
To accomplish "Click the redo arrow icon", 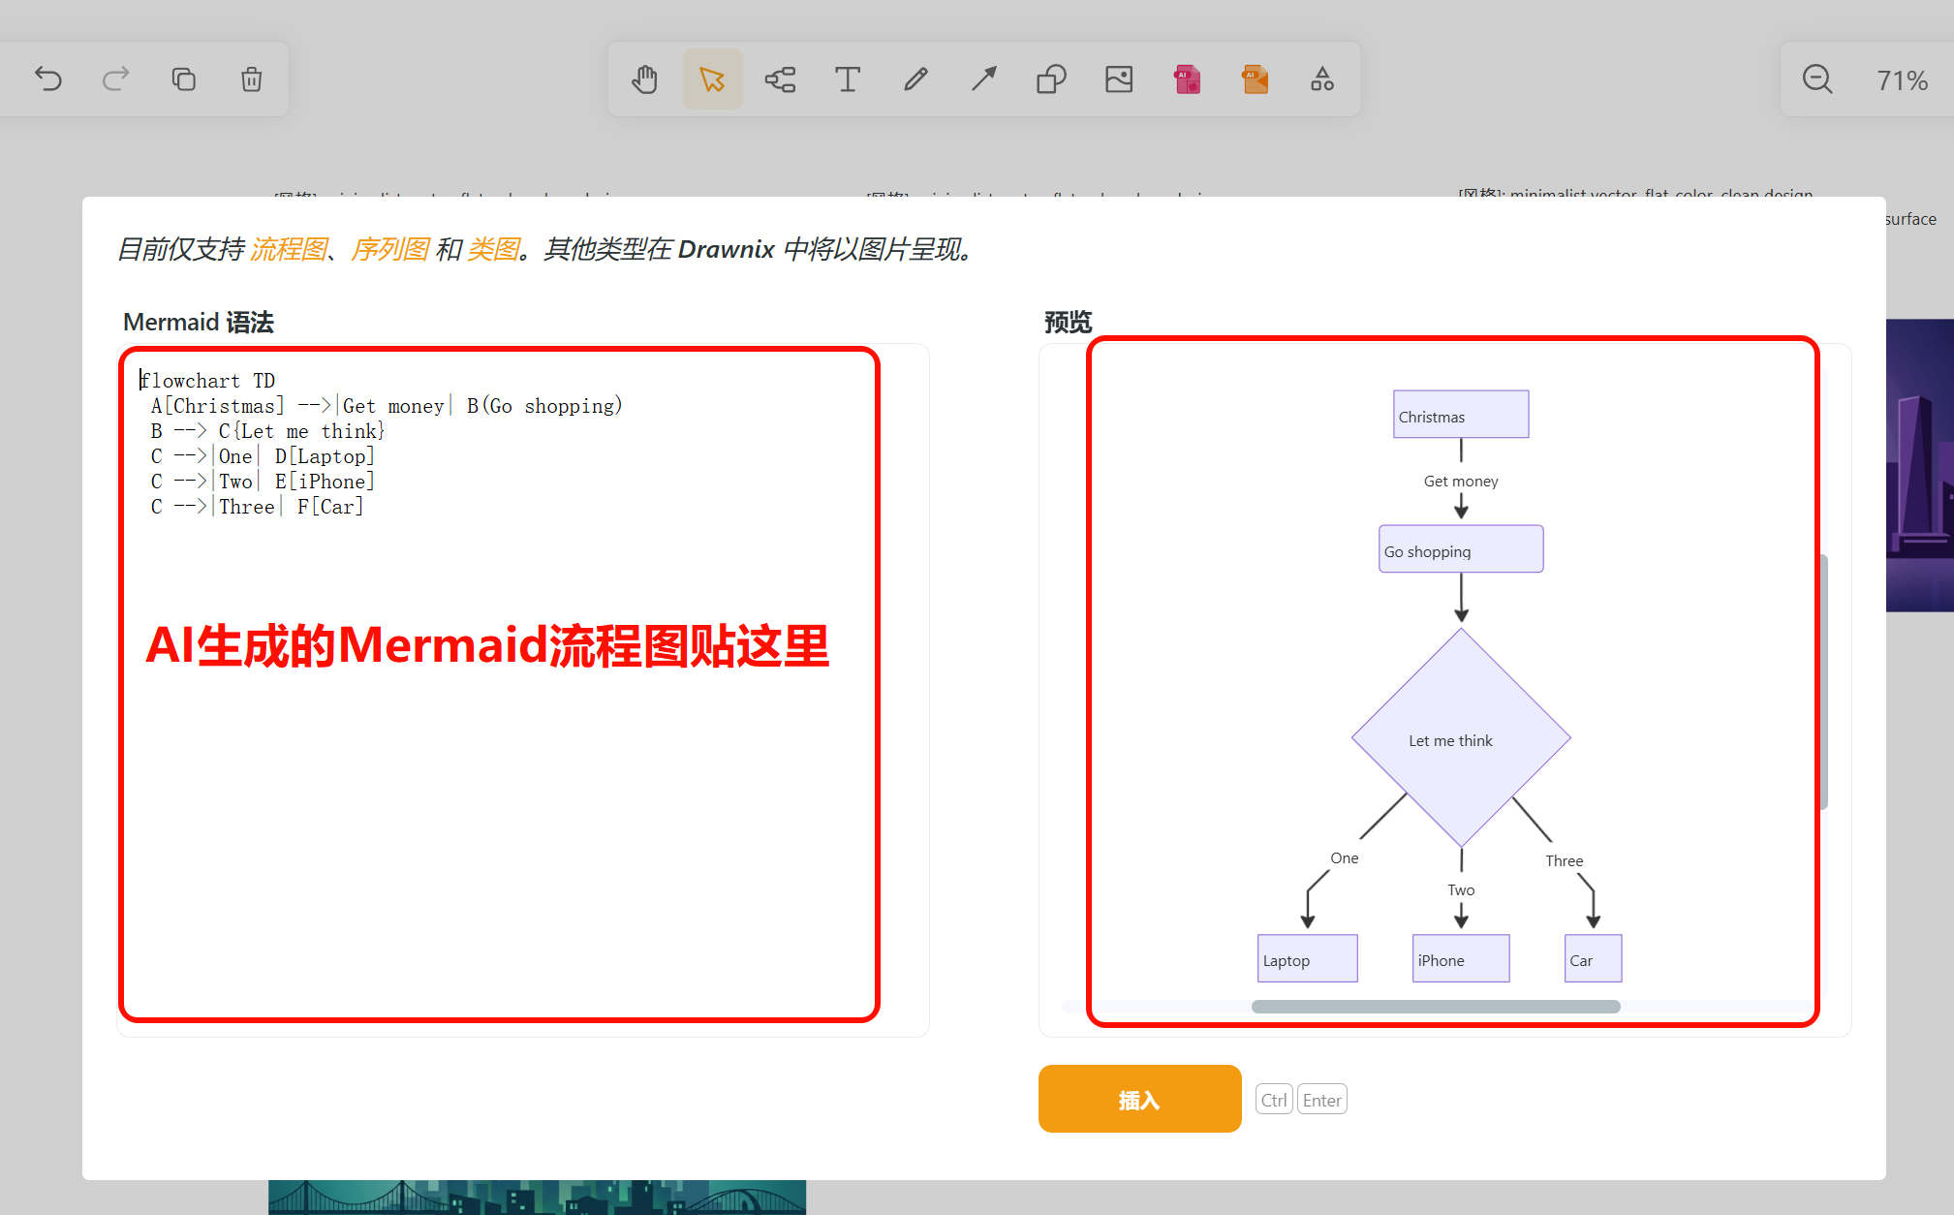I will pyautogui.click(x=116, y=78).
